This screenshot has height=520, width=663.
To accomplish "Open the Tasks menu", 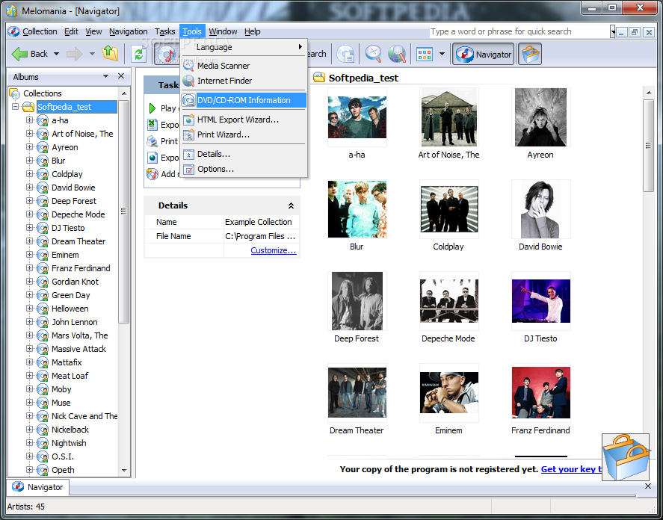I will (165, 31).
